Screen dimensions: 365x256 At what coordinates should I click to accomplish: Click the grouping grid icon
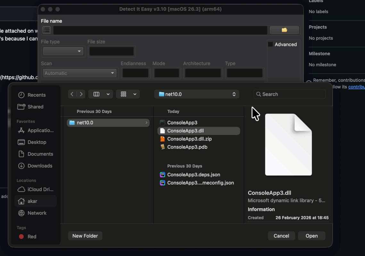(123, 94)
